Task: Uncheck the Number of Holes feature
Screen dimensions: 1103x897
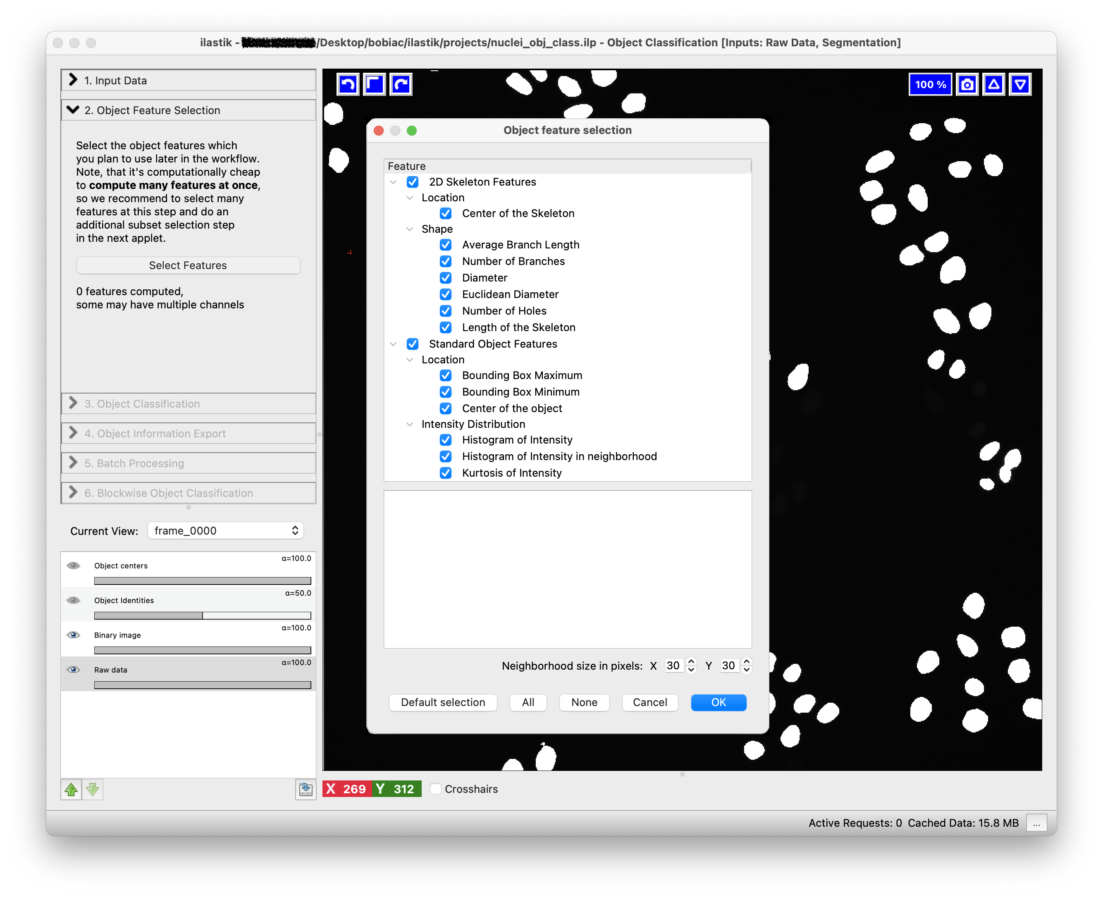Action: click(x=445, y=311)
